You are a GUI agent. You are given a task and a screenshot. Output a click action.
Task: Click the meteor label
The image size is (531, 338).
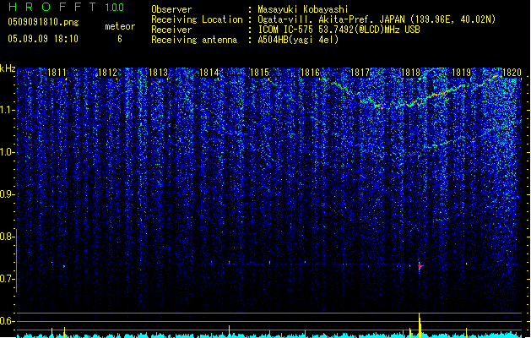120,26
